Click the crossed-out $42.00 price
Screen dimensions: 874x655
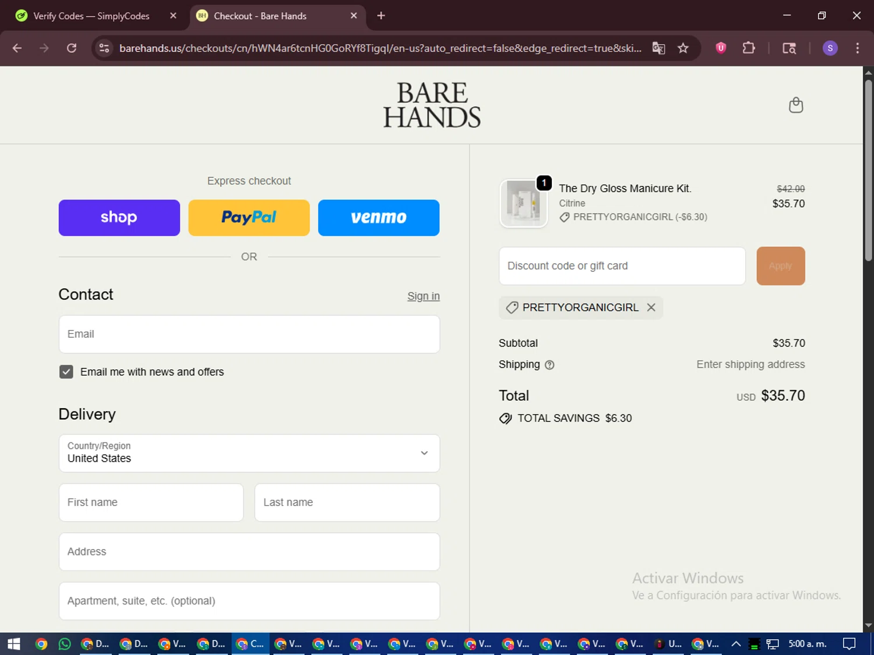pos(791,189)
